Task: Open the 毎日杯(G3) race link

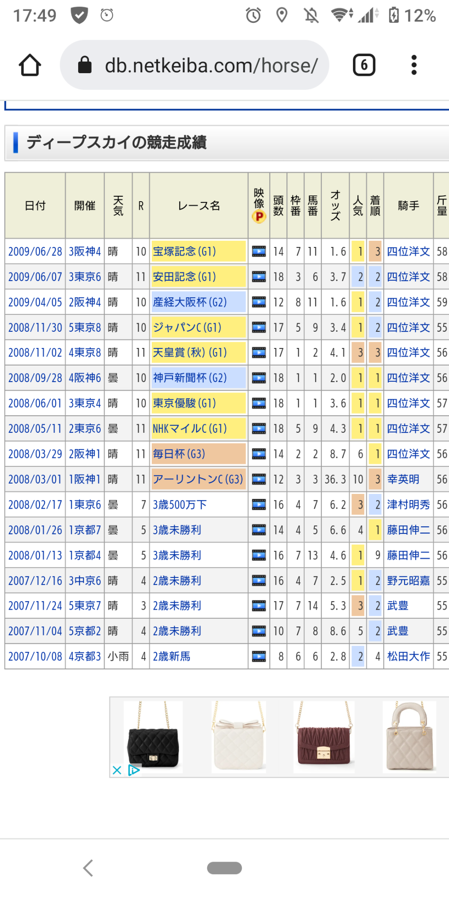Action: [179, 454]
